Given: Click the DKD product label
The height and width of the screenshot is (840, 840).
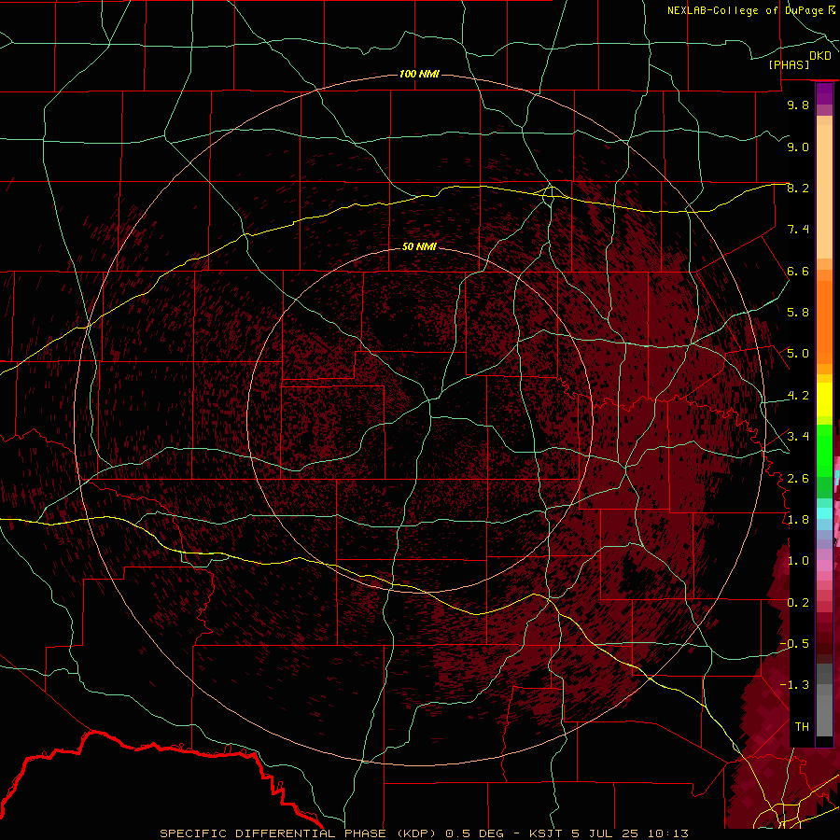Looking at the screenshot, I should [820, 56].
